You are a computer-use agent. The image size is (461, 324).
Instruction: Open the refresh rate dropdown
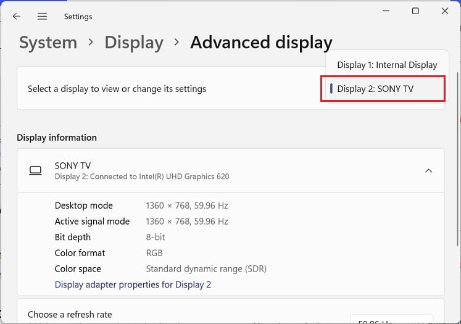tap(392, 319)
